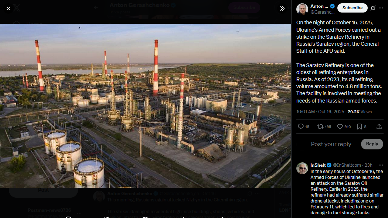Click InShelt's verified badge checkmark
The image size is (388, 218).
pyautogui.click(x=329, y=165)
